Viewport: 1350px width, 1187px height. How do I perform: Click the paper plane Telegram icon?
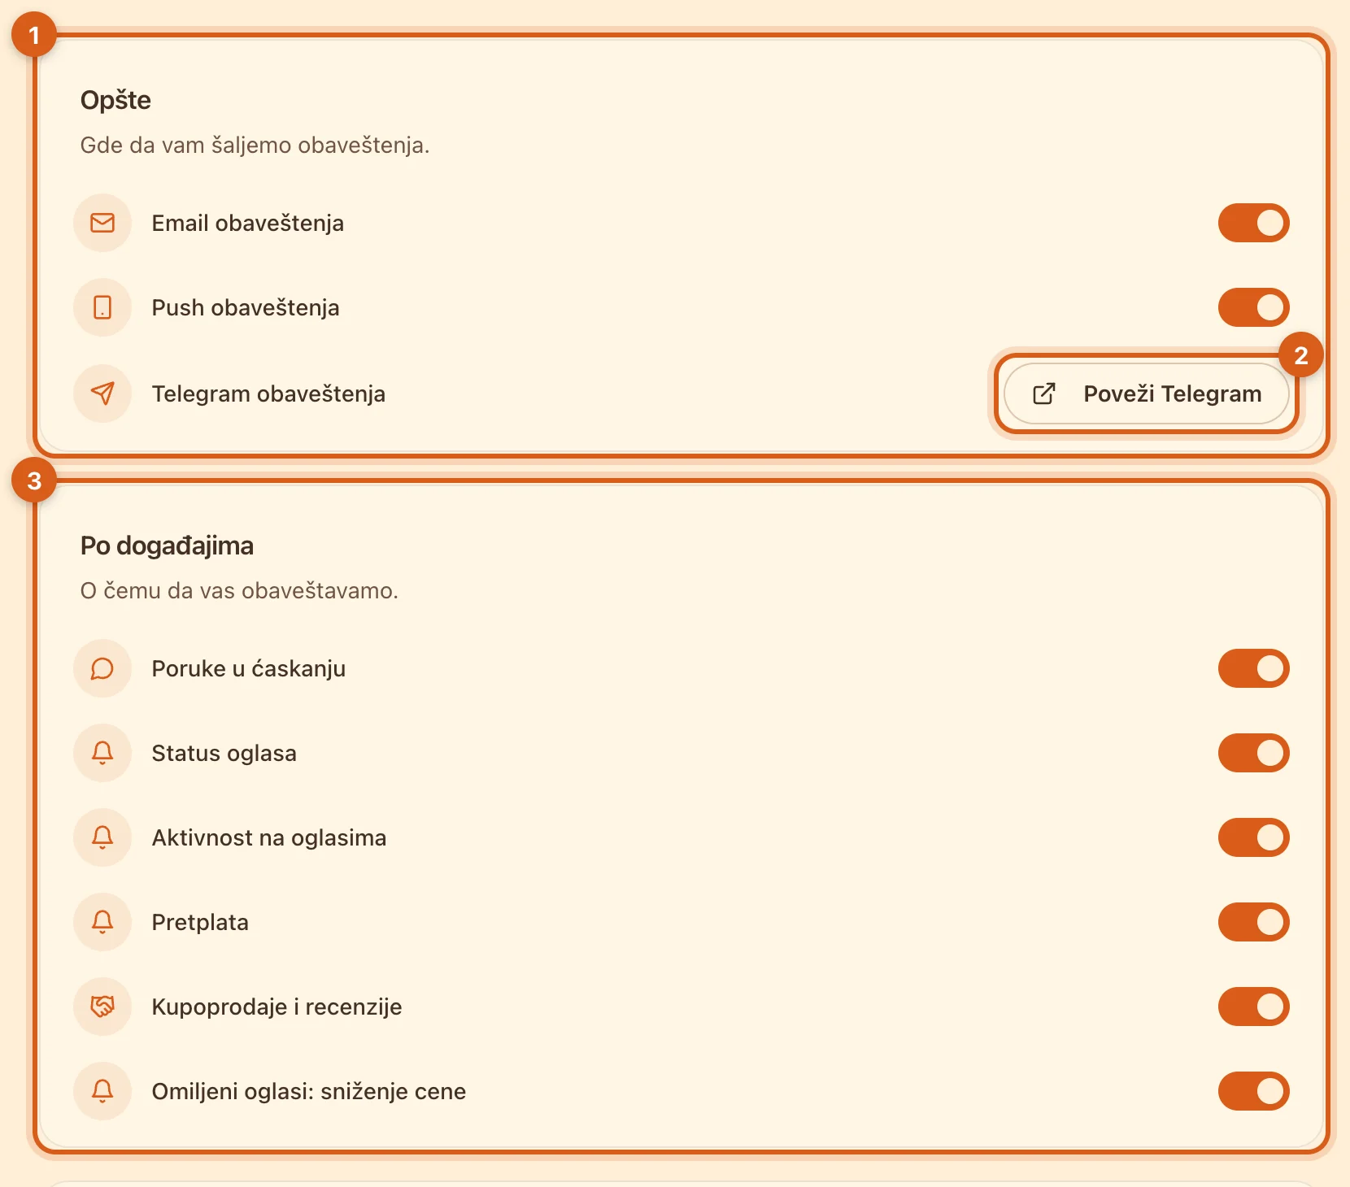point(102,393)
